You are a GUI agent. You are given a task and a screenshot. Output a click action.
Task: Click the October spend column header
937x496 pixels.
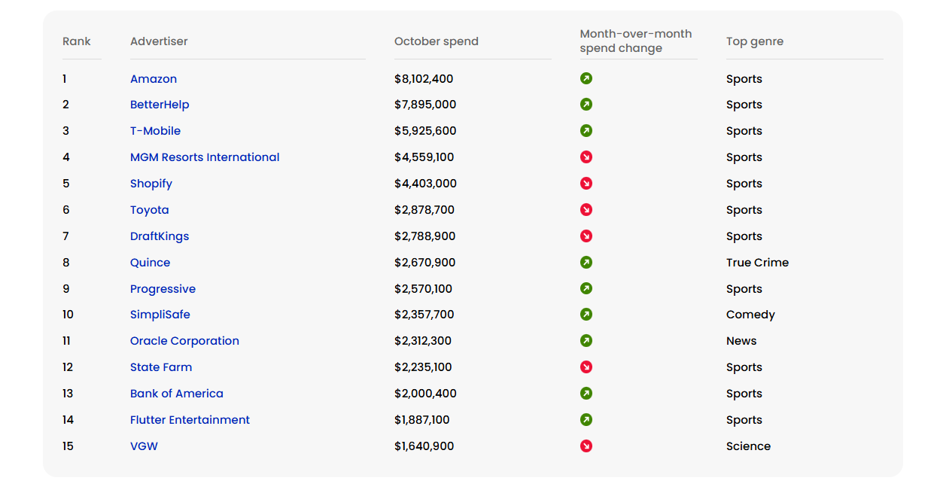pyautogui.click(x=437, y=41)
